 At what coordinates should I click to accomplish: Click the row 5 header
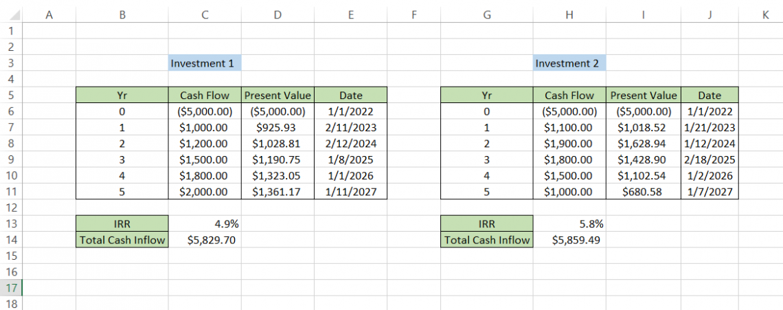click(x=10, y=96)
